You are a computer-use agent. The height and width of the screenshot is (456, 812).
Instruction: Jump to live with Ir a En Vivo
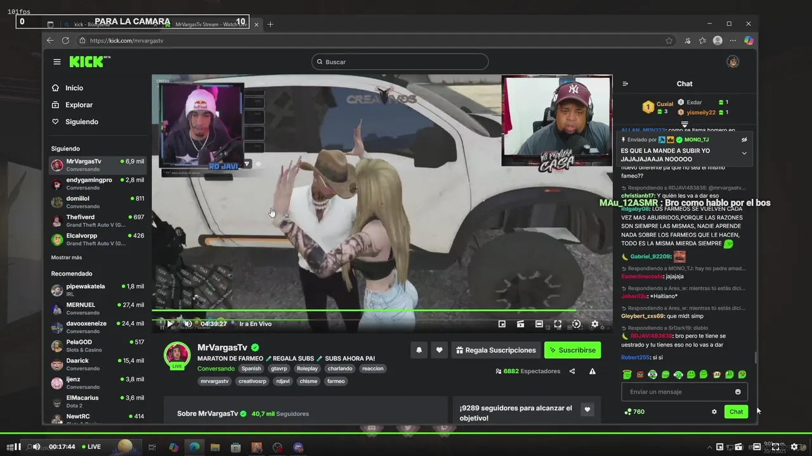255,324
